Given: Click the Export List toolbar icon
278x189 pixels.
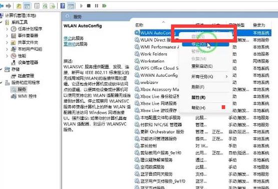Looking at the screenshot, I should coord(53,6).
